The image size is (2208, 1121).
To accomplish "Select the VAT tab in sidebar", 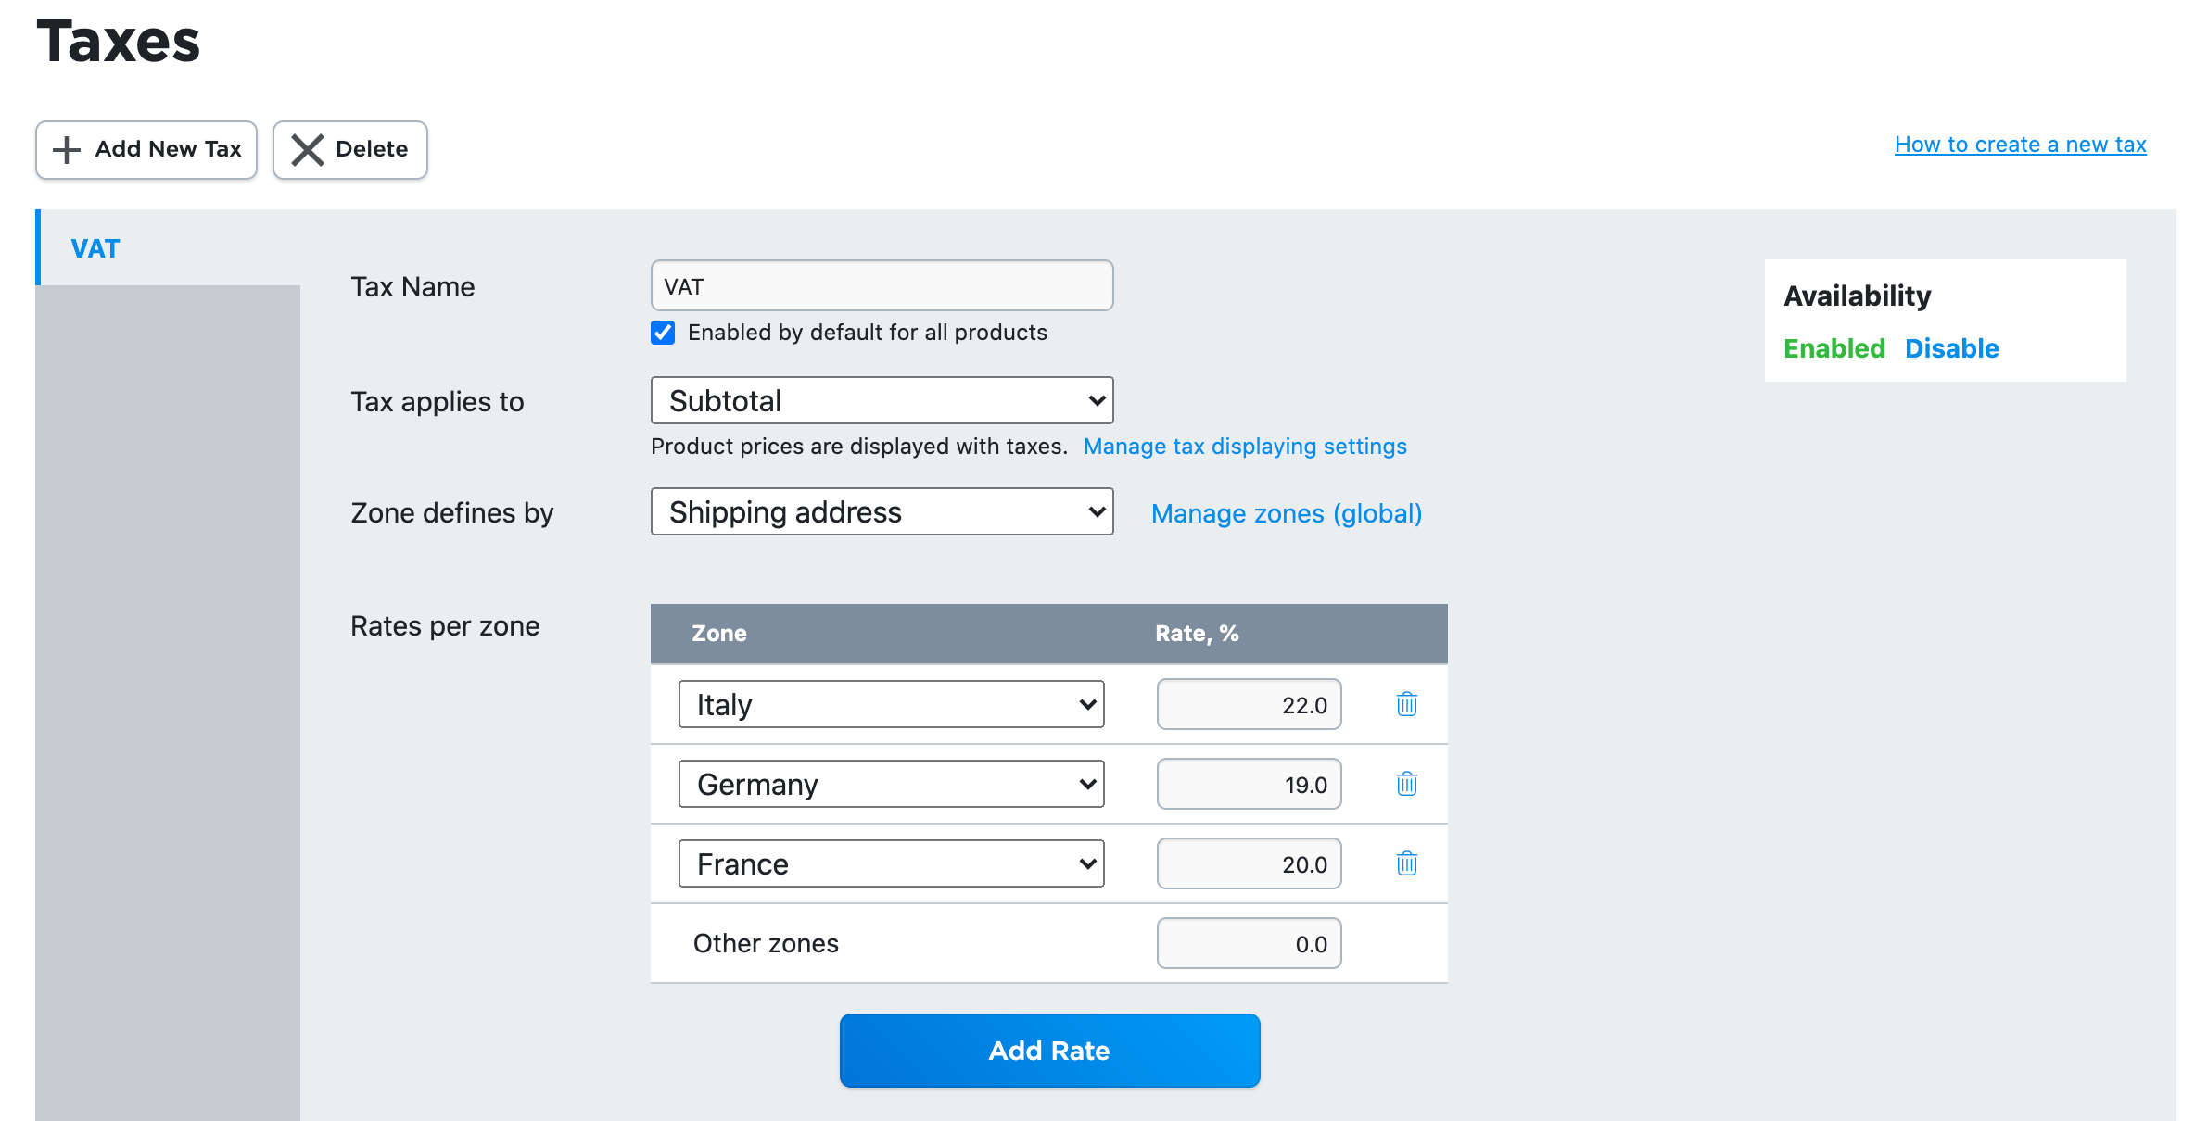I will click(95, 248).
